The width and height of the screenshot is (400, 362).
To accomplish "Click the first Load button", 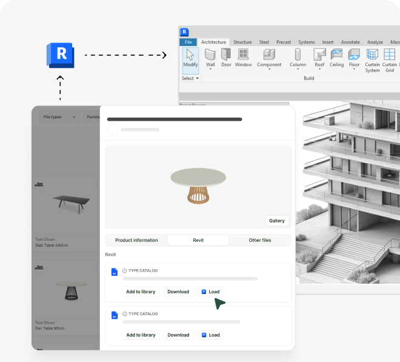I will pyautogui.click(x=210, y=292).
